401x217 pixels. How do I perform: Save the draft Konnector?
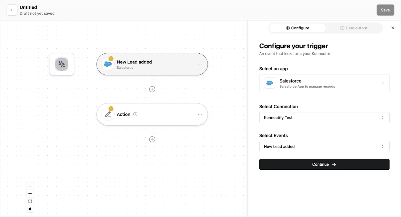(x=385, y=10)
